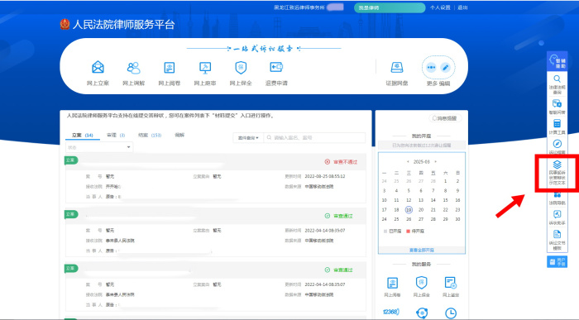Image resolution: width=579 pixels, height=320 pixels.
Task: Click 退出 logout link
Action: (462, 7)
